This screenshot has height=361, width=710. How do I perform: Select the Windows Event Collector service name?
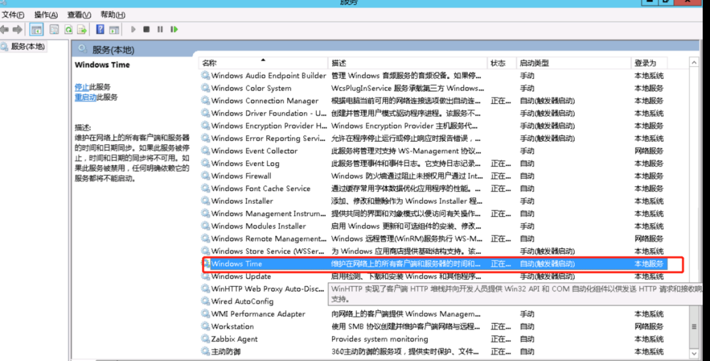pyautogui.click(x=254, y=151)
